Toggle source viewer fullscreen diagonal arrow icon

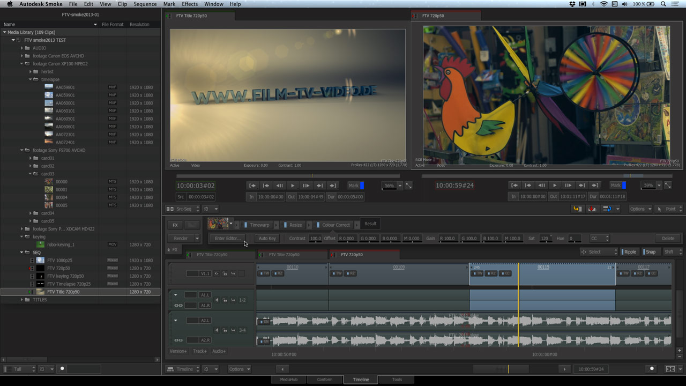(408, 185)
